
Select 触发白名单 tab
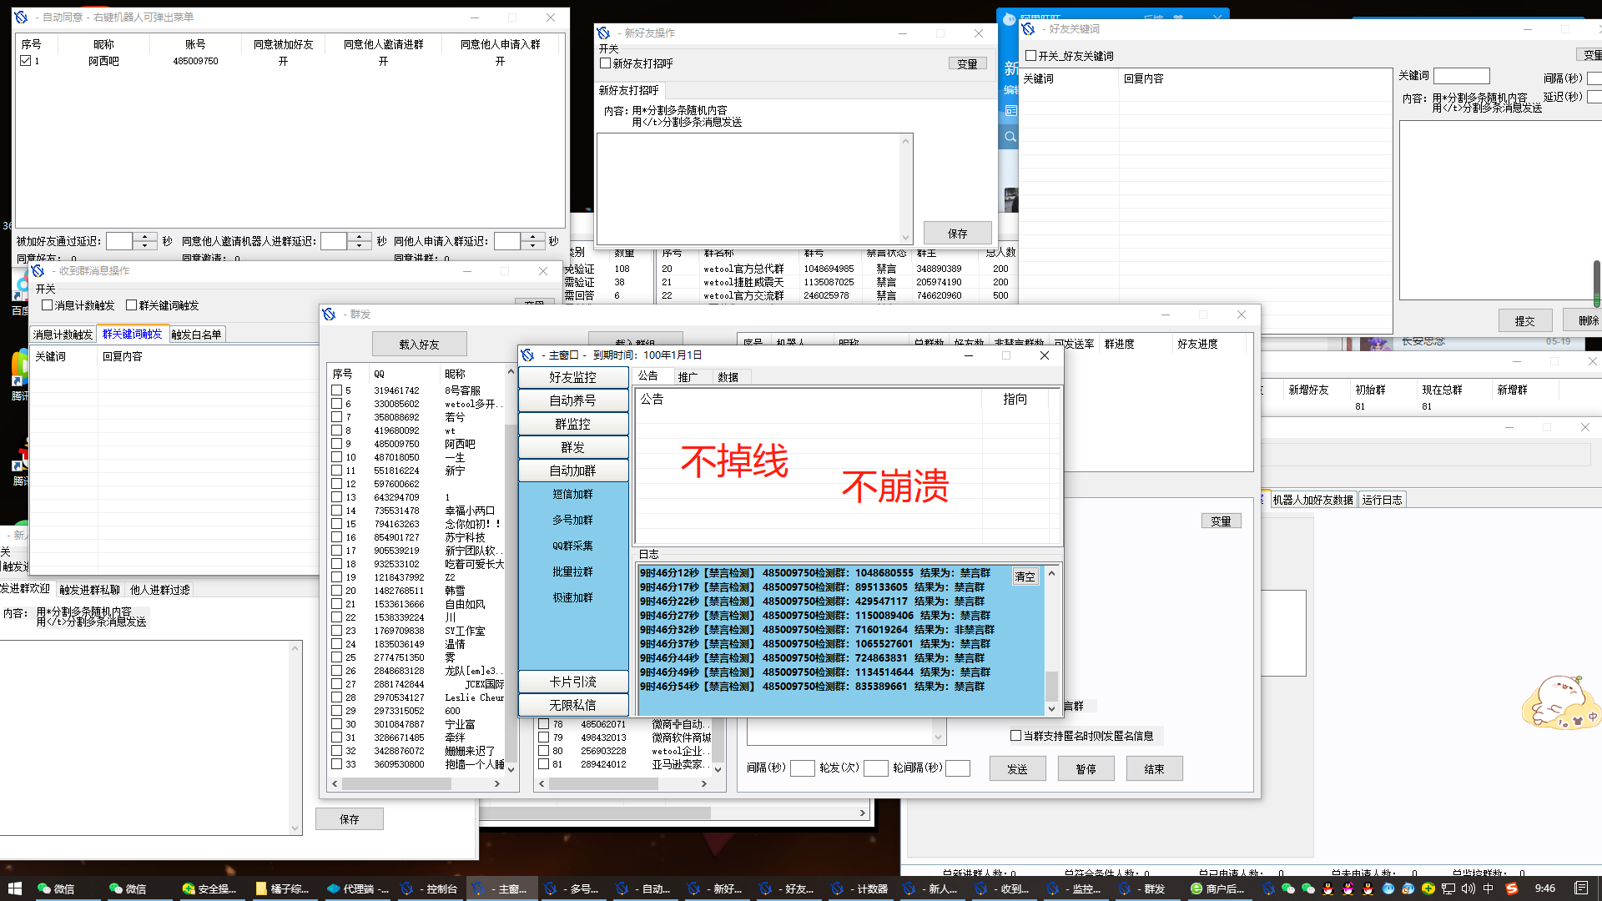click(196, 335)
